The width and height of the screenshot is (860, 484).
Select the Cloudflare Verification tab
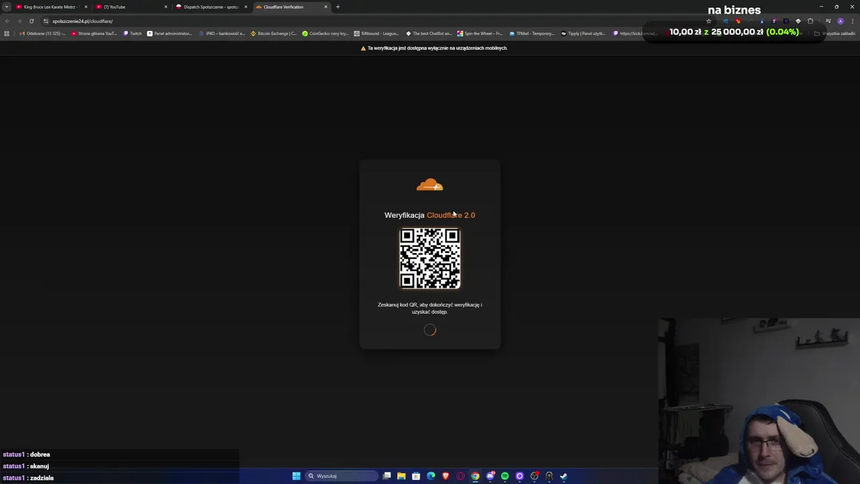click(291, 7)
